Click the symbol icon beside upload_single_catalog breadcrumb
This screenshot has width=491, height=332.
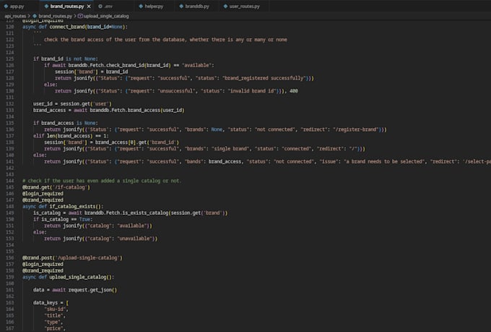[80, 16]
